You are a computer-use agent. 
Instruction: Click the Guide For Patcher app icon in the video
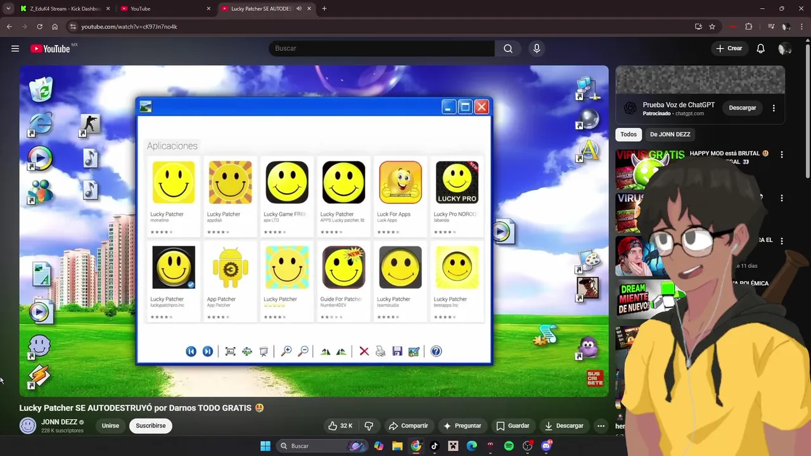[x=343, y=267]
